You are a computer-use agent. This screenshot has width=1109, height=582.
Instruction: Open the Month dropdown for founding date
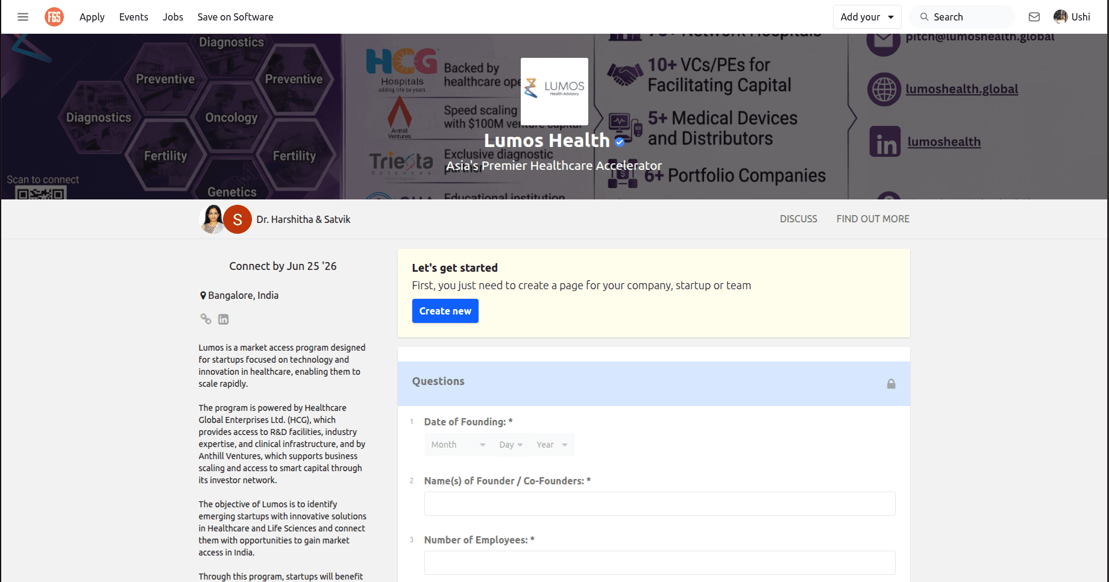point(458,445)
